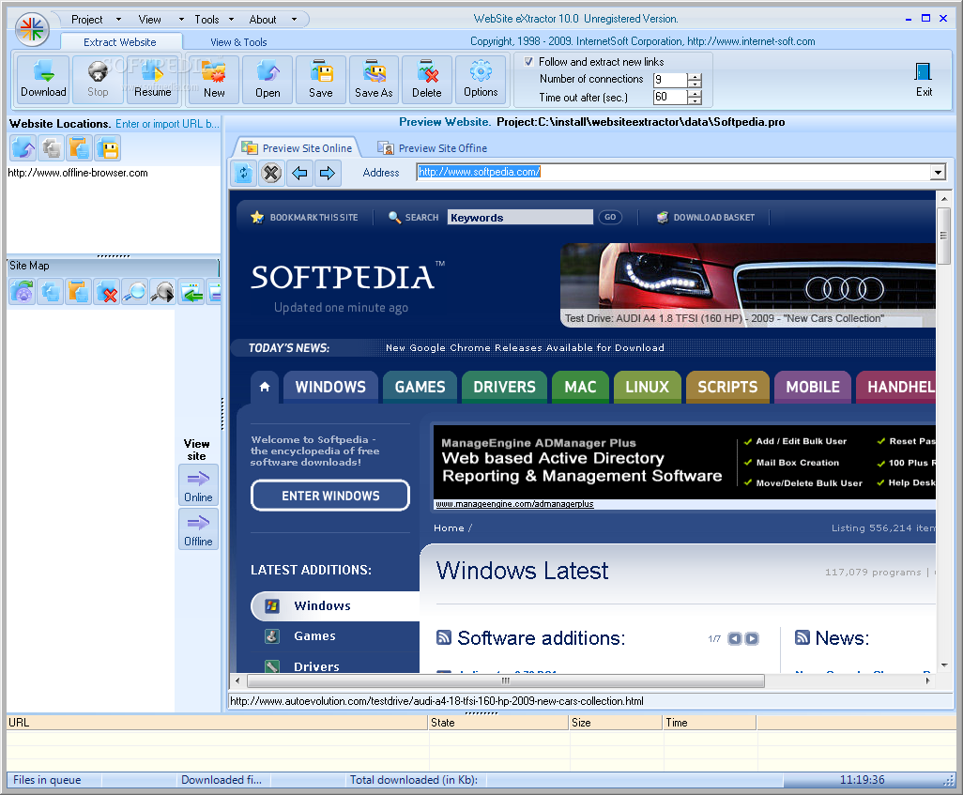Click the Resume download button

[x=152, y=79]
